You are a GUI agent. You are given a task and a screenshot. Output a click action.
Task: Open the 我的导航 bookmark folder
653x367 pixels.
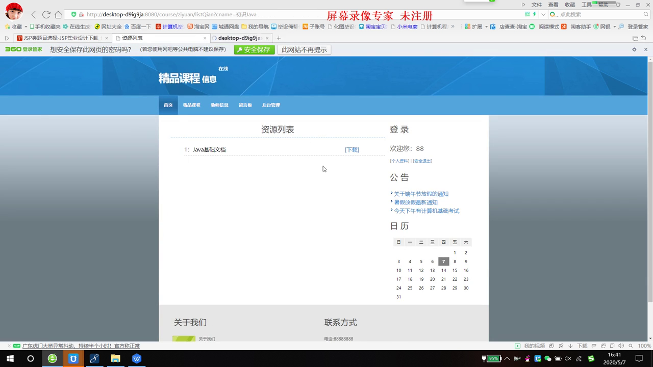255,27
